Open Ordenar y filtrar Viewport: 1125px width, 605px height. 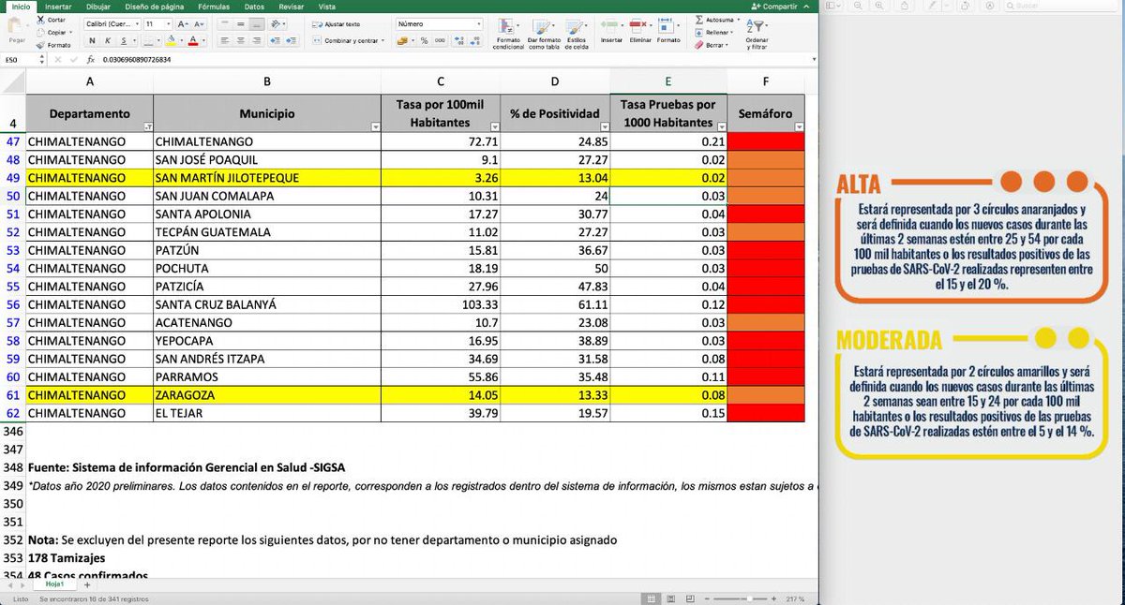(757, 33)
